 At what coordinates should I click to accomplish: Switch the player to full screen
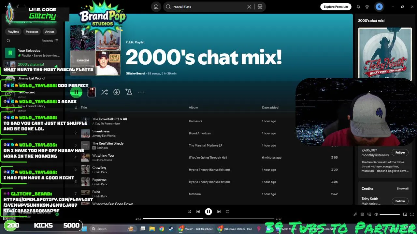point(412,214)
